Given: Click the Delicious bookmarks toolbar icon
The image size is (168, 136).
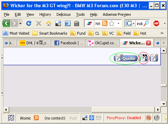Looking at the screenshot, I should [58, 23].
